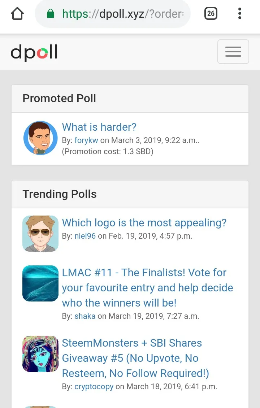Visit the cryptocopy author profile link
Image resolution: width=260 pixels, height=408 pixels.
(94, 387)
